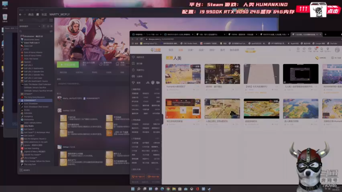Screen dimensions: 342x192
Task: Open the 商店 tab in Steam
Action: (x=31, y=15)
